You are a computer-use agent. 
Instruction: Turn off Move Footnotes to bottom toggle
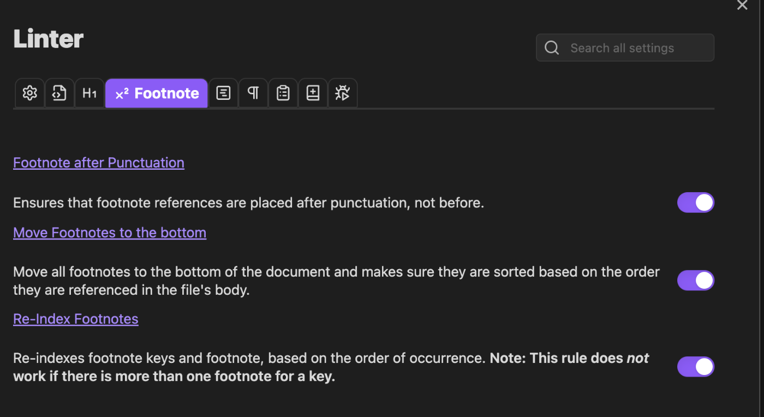coord(696,281)
